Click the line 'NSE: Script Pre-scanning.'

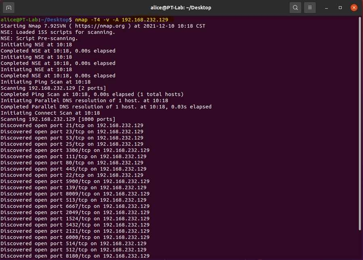pyautogui.click(x=39, y=38)
